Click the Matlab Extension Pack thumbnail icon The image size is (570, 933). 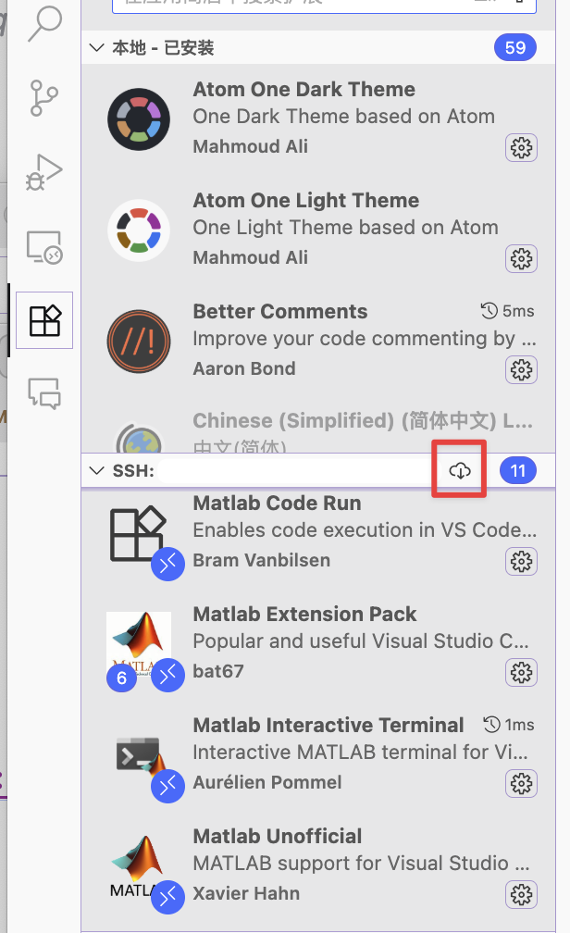(x=139, y=643)
